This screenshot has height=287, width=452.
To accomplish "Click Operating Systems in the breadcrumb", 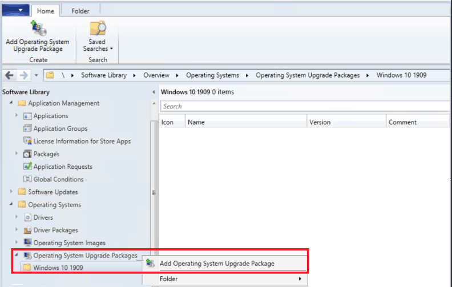I will pyautogui.click(x=212, y=75).
